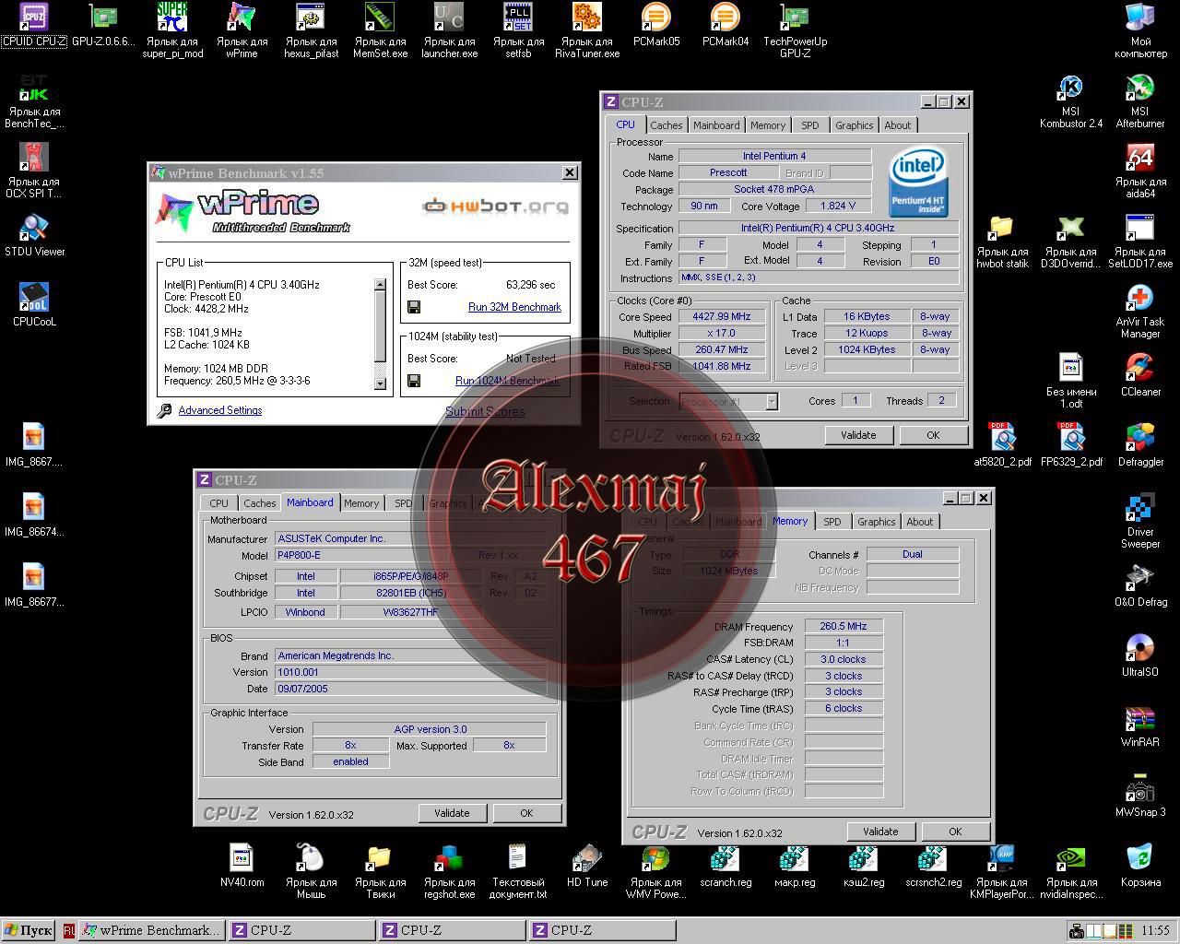The height and width of the screenshot is (944, 1180).
Task: Click the RU language indicator on taskbar
Action: click(68, 931)
